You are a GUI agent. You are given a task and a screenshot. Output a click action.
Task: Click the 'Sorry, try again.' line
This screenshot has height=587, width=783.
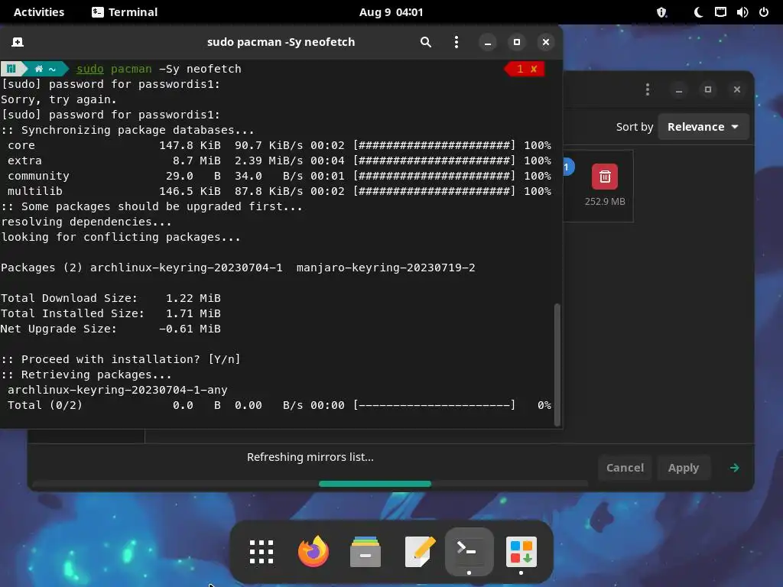point(58,100)
